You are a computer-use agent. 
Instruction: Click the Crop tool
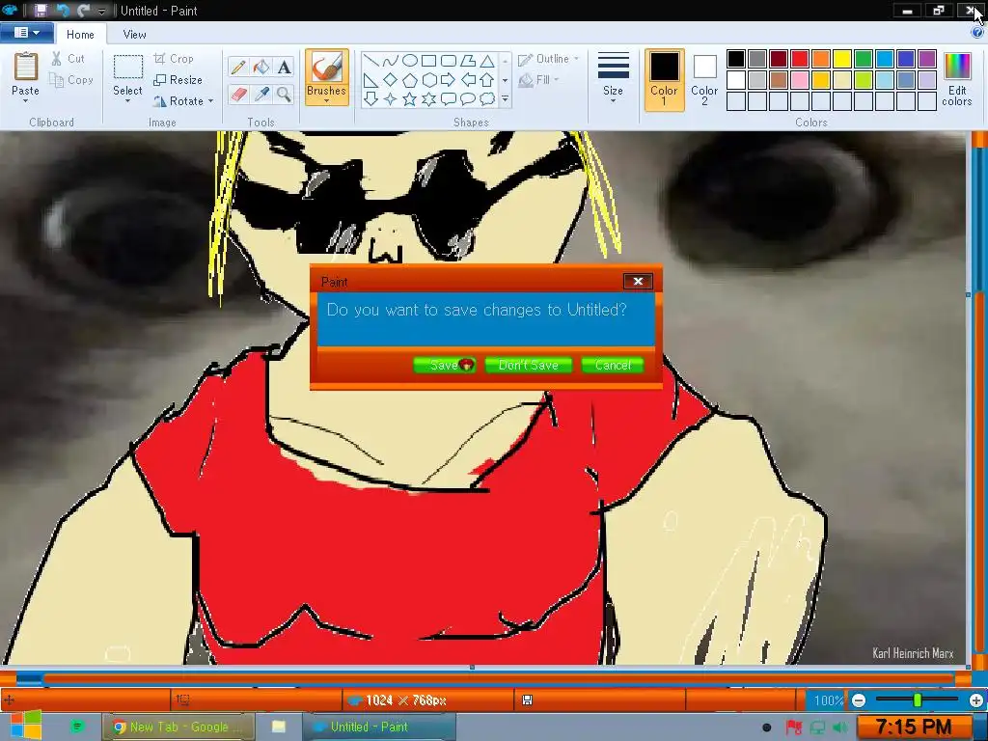174,59
